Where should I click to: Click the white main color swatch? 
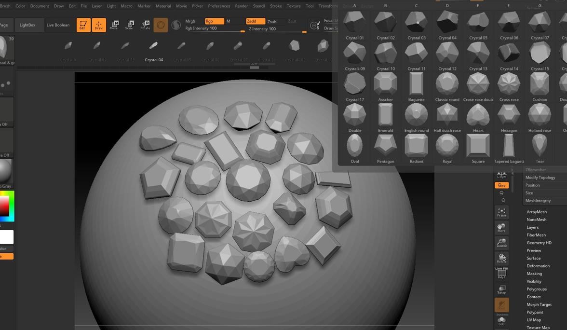7,237
